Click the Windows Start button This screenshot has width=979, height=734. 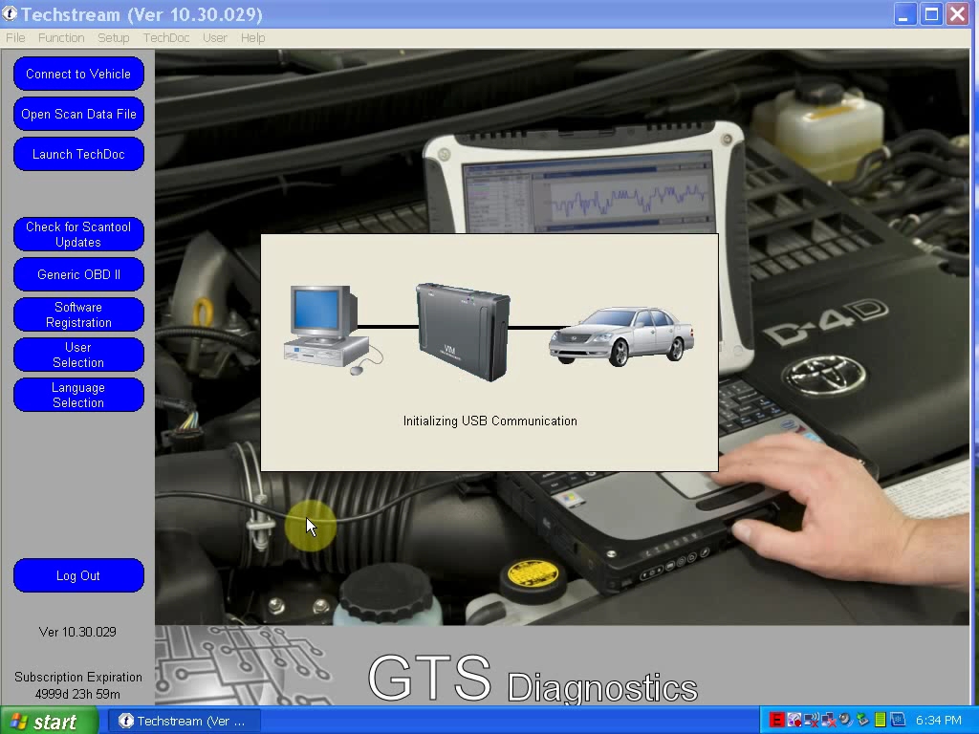[49, 721]
